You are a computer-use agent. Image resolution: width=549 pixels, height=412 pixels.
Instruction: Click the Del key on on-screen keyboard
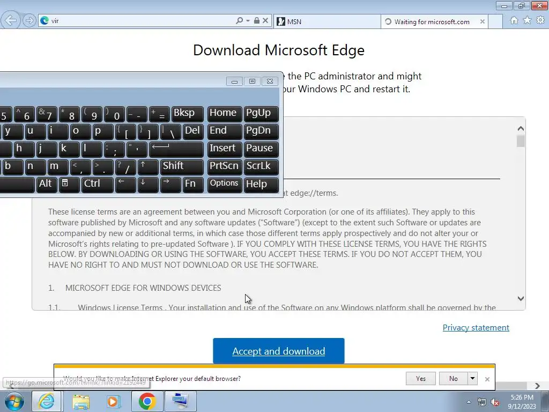tap(193, 131)
